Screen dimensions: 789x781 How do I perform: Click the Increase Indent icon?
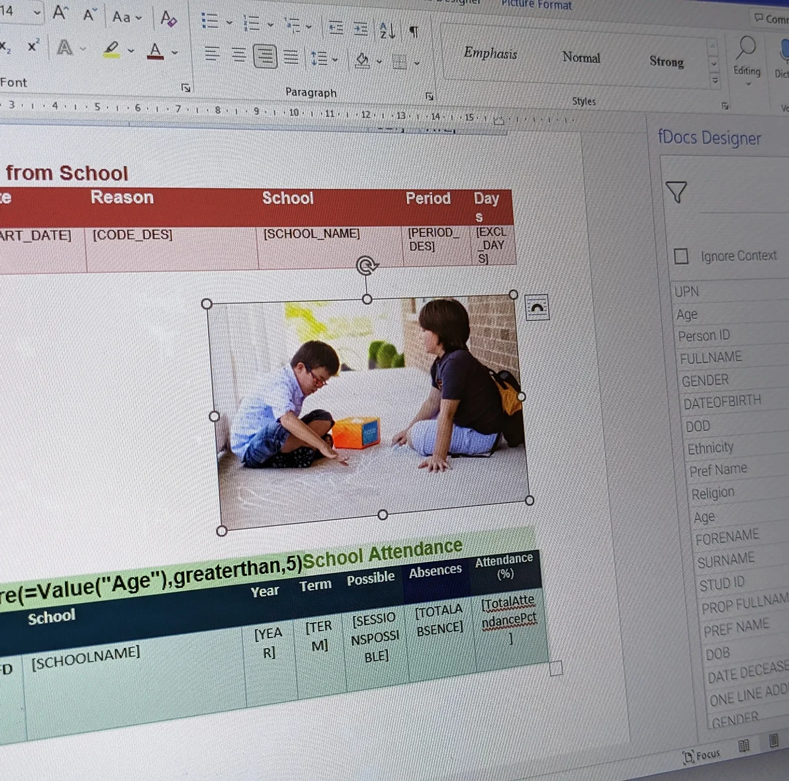360,28
